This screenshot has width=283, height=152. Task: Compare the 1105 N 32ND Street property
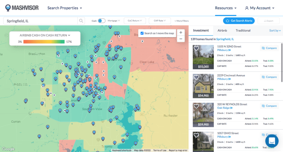269,48
